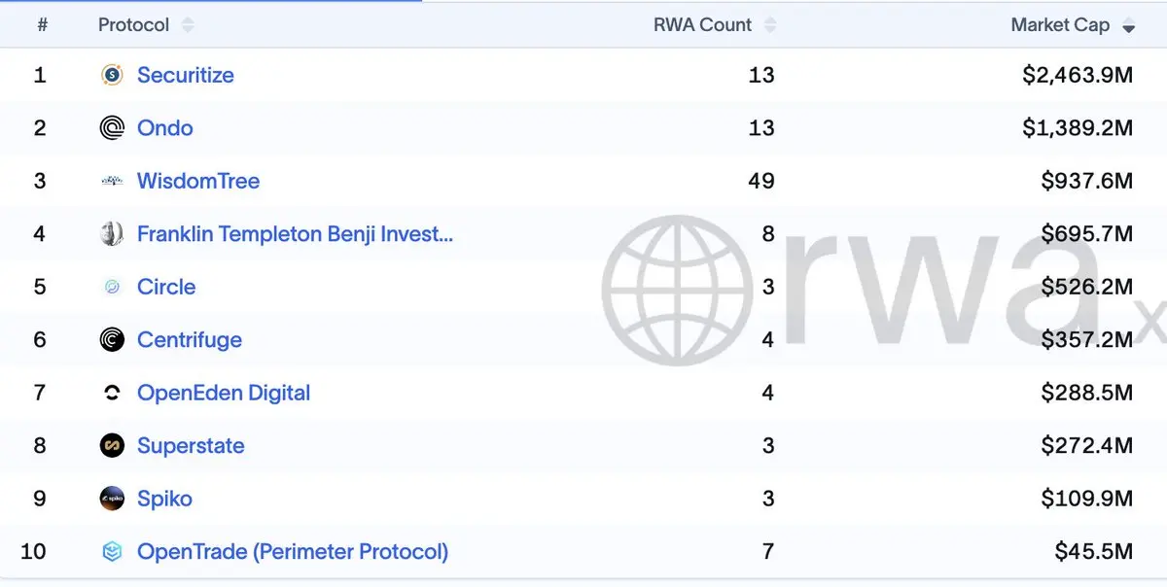Select the $272.4M market cap value
This screenshot has height=587, width=1167.
click(1087, 446)
